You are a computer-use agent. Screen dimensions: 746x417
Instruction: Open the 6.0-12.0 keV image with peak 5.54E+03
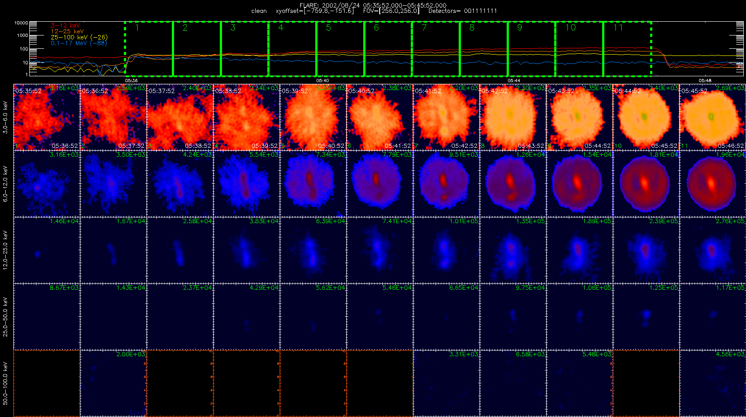[x=246, y=184]
